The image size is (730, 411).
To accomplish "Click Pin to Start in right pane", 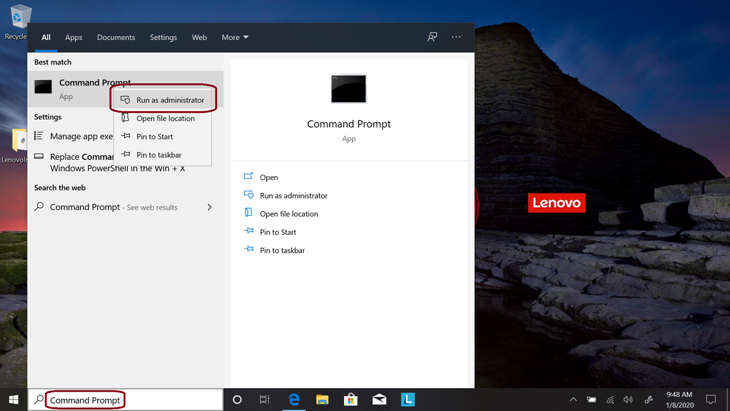I will (x=270, y=231).
